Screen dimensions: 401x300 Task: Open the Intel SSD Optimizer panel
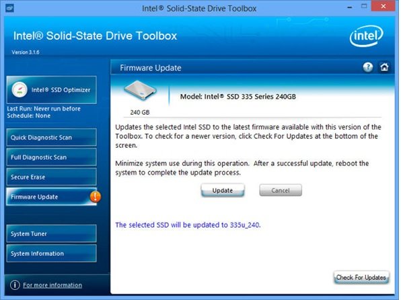tap(51, 90)
